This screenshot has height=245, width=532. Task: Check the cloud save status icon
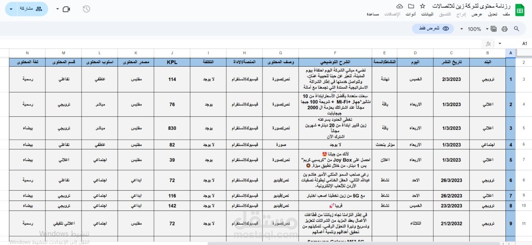400,6
